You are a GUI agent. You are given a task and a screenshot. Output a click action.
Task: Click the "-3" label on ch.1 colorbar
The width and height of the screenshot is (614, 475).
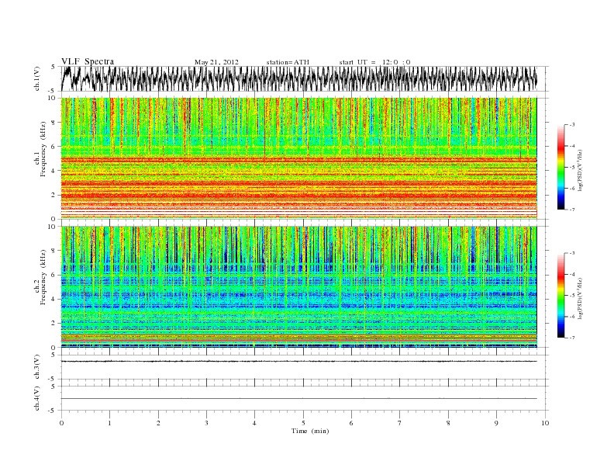[x=571, y=125]
